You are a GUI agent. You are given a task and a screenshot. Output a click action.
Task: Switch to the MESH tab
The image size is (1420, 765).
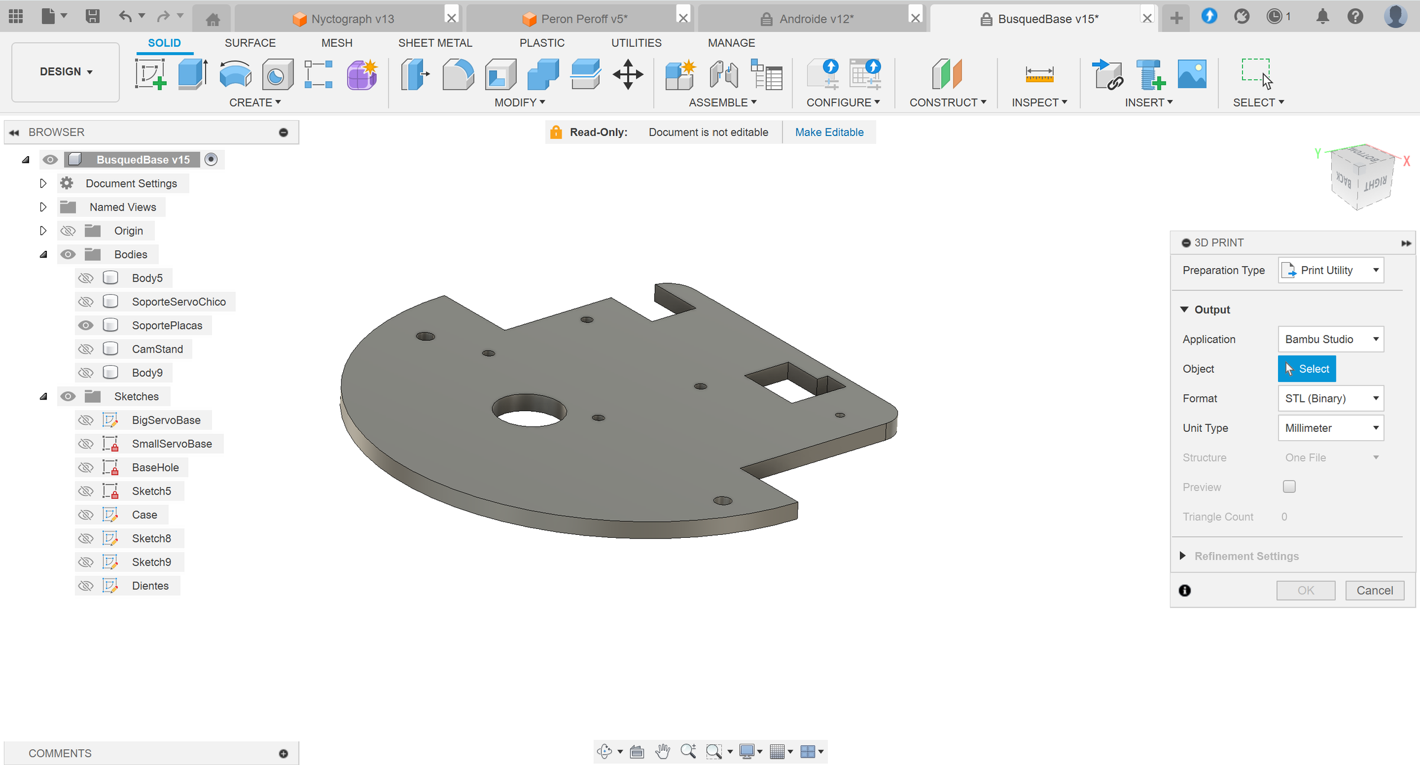coord(337,43)
